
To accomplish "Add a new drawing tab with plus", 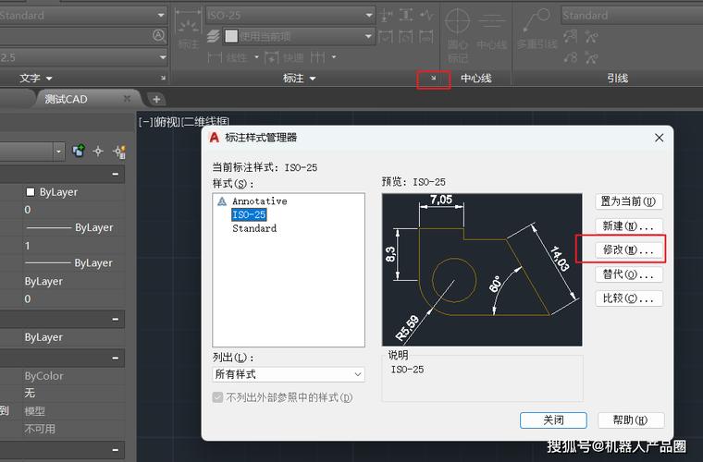I will [x=156, y=99].
